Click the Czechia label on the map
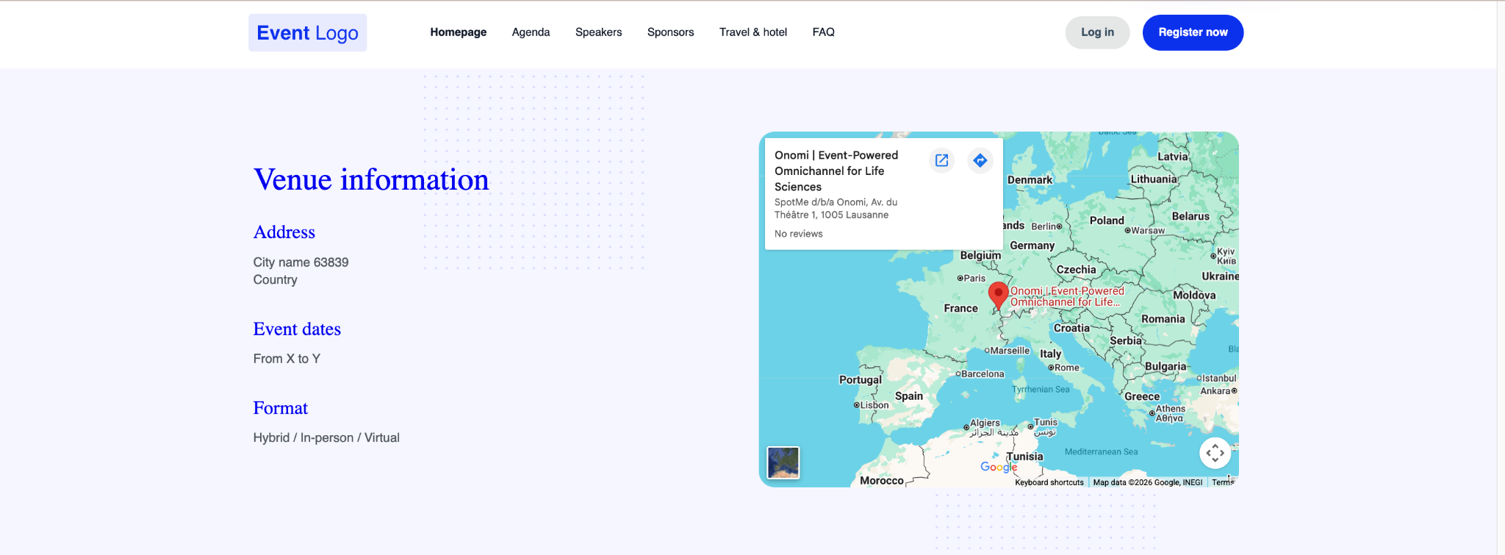The width and height of the screenshot is (1505, 555). (1077, 270)
